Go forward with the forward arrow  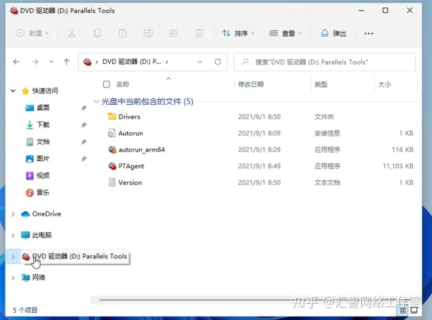35,62
